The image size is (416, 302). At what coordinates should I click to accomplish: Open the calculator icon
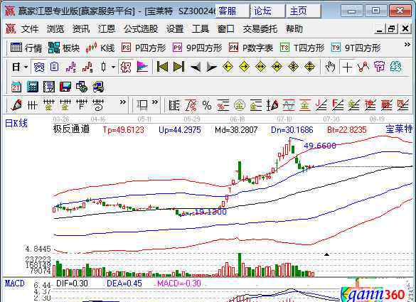click(33, 87)
